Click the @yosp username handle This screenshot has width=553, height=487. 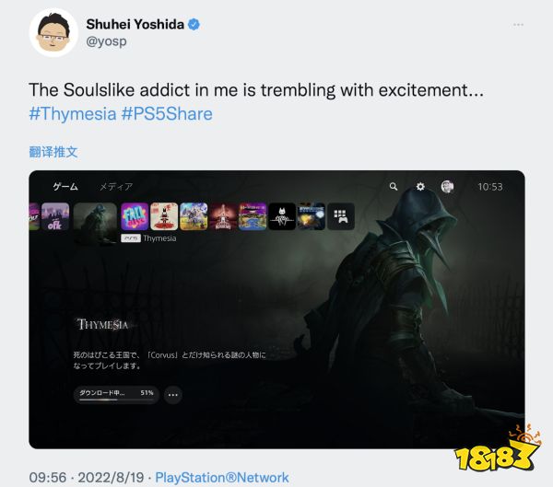pos(106,41)
